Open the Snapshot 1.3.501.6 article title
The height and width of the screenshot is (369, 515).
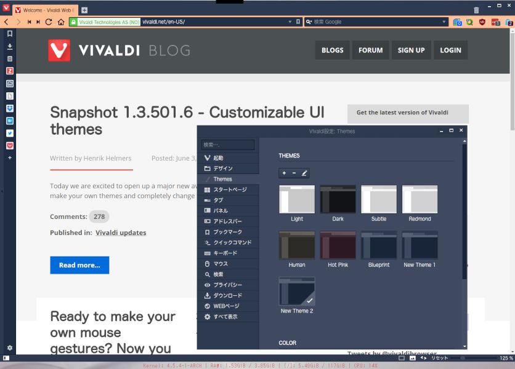pos(187,121)
